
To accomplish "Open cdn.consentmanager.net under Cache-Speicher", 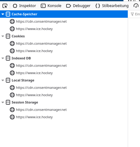I will tap(41, 21).
